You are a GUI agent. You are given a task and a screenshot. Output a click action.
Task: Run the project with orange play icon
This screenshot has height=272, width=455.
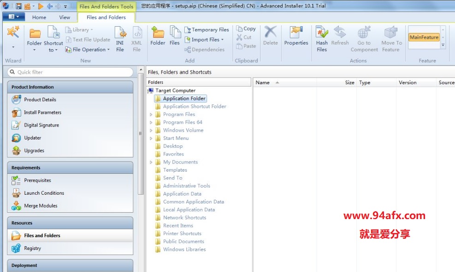point(41,6)
